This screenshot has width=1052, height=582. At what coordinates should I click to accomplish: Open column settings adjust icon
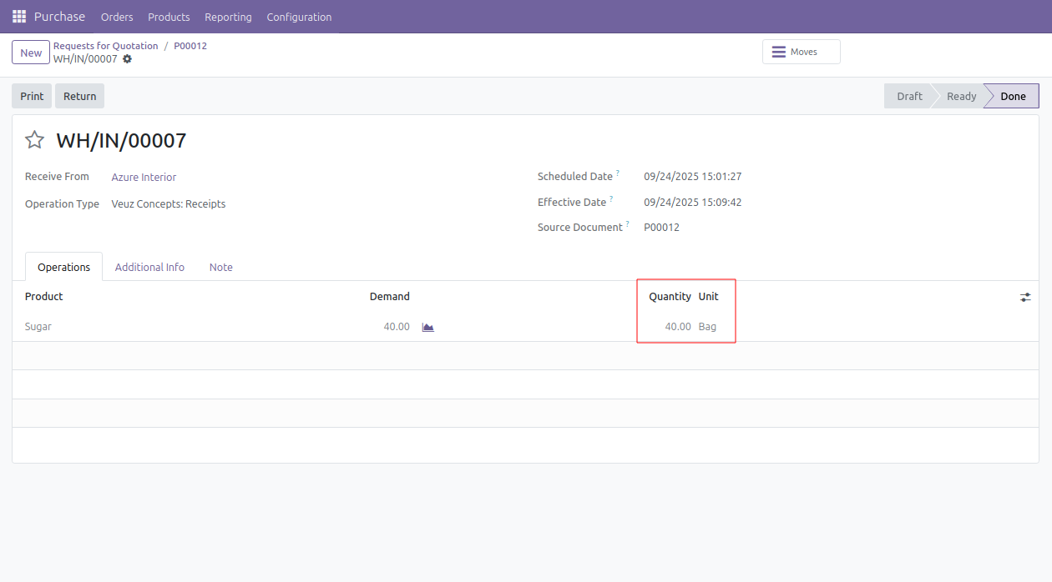pyautogui.click(x=1025, y=297)
